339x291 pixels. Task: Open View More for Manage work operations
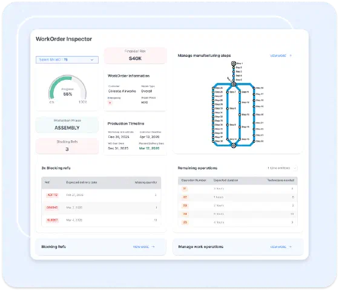(278, 247)
